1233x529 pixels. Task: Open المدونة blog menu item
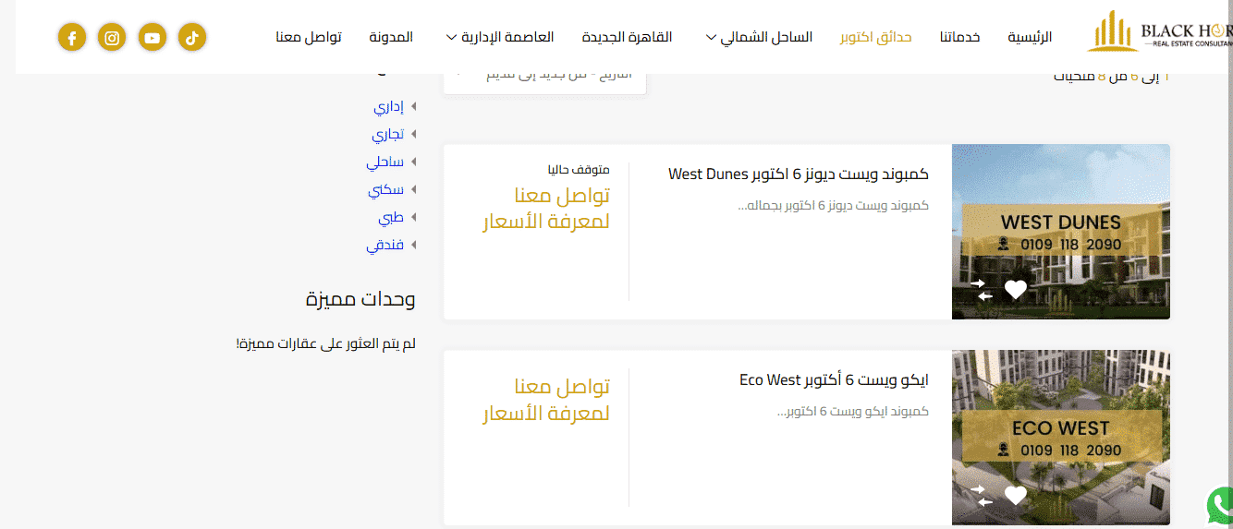(x=391, y=37)
